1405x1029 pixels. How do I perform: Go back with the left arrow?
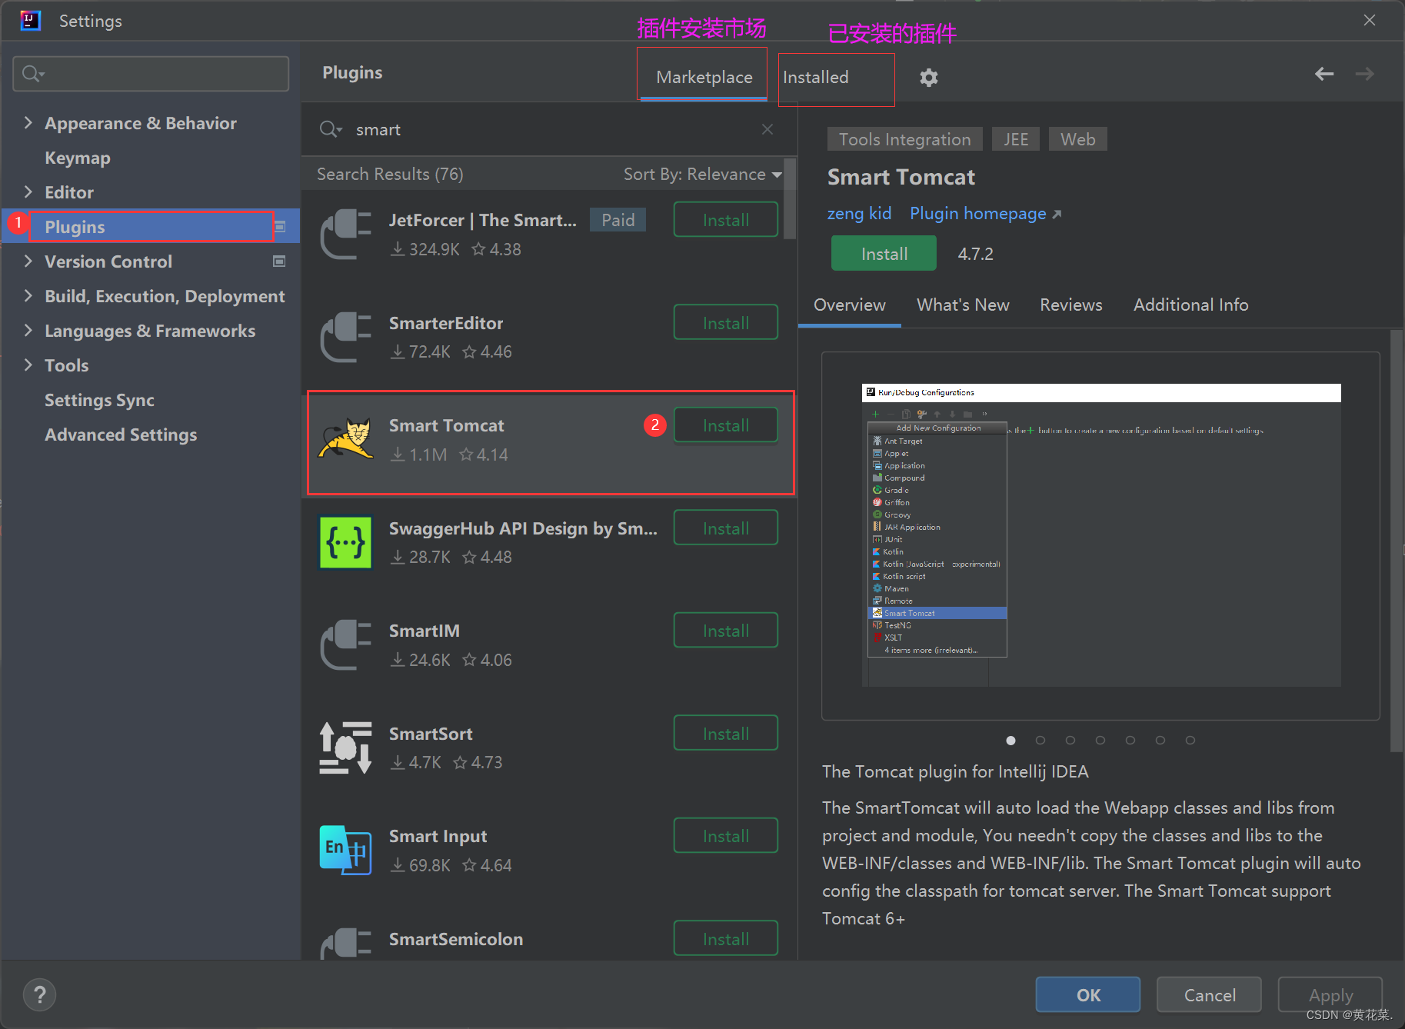coord(1323,74)
